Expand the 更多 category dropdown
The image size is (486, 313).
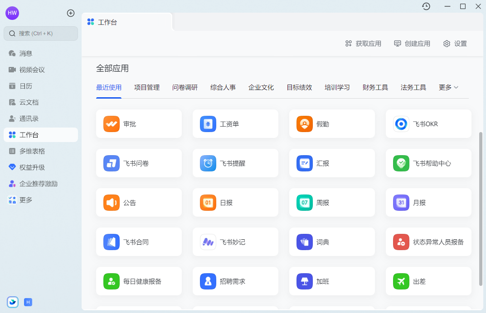coord(447,87)
